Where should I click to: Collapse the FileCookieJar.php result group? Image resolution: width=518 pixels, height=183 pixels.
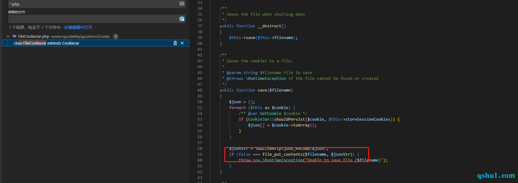[8, 36]
